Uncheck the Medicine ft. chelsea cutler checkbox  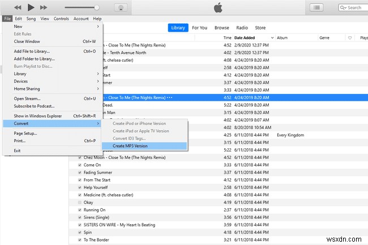point(80,195)
